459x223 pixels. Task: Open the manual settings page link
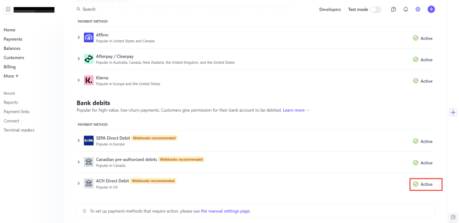225,211
